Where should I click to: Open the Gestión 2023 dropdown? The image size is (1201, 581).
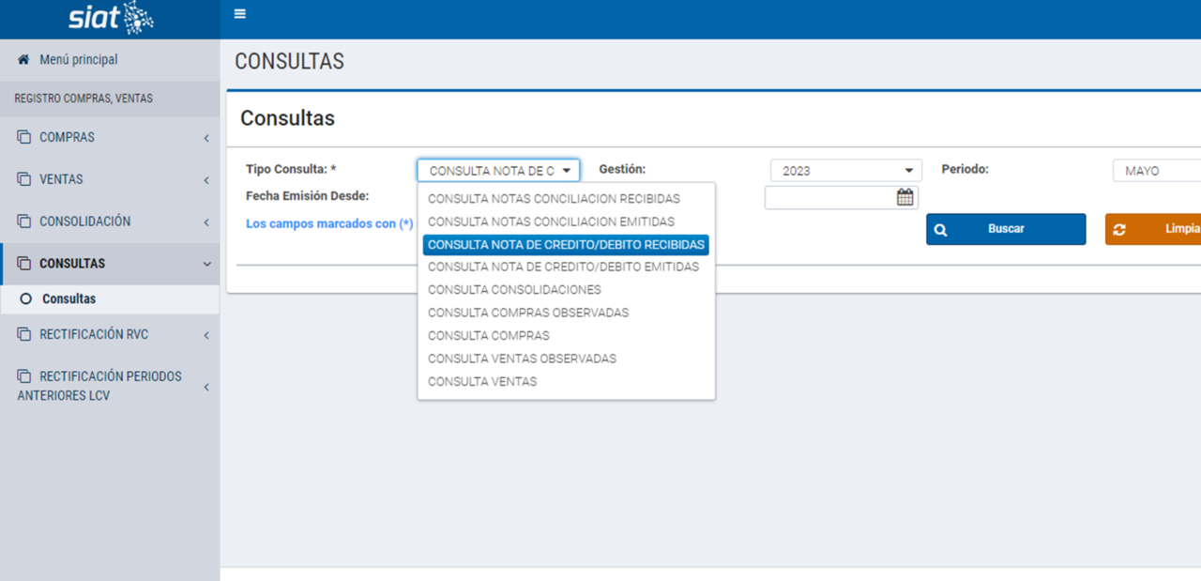coord(844,171)
